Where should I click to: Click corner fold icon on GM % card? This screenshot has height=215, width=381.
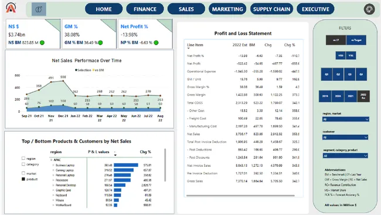point(110,24)
